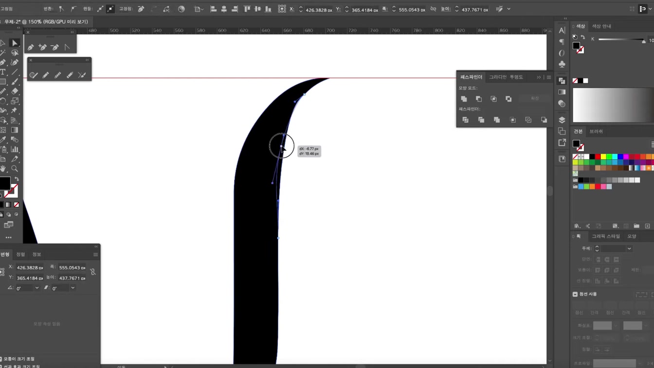Set fill to None in toolbox
The image size is (654, 368).
click(17, 204)
